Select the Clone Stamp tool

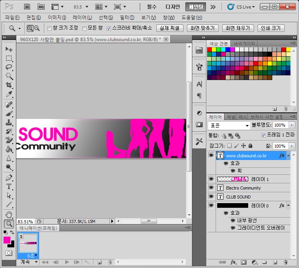coord(9,122)
